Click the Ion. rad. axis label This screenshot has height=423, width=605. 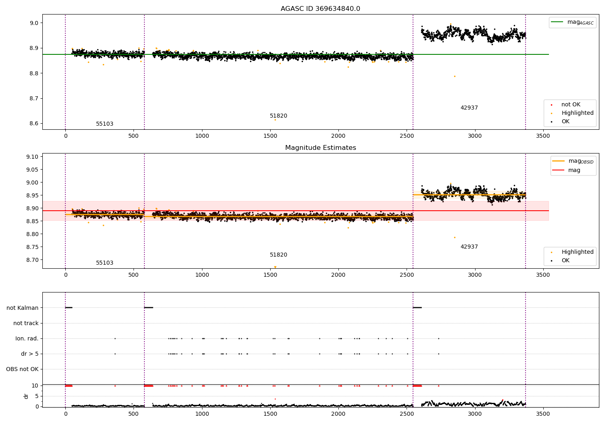tap(27, 339)
